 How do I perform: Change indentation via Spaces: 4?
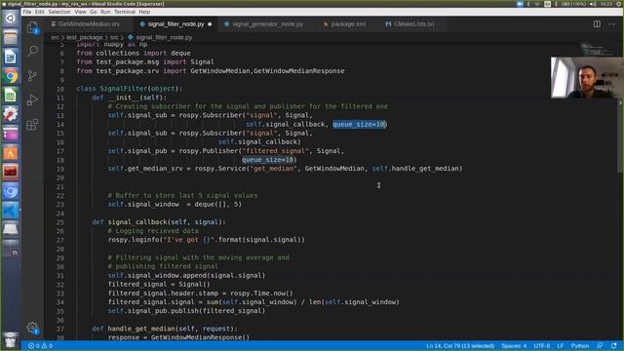click(x=514, y=346)
